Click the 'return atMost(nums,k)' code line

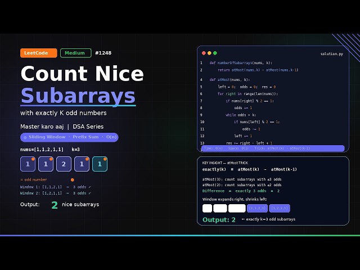[258, 70]
